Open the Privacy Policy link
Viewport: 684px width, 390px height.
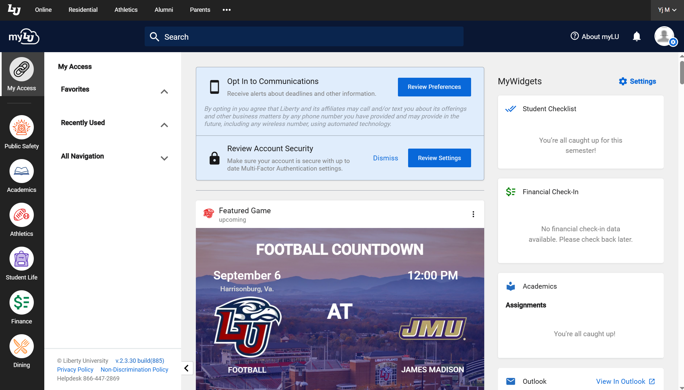[x=75, y=370]
